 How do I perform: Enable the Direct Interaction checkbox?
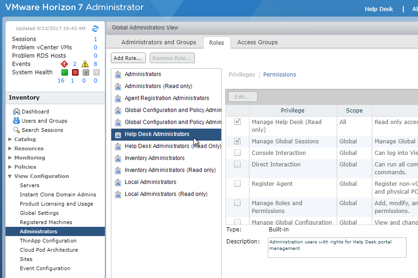pos(237,164)
